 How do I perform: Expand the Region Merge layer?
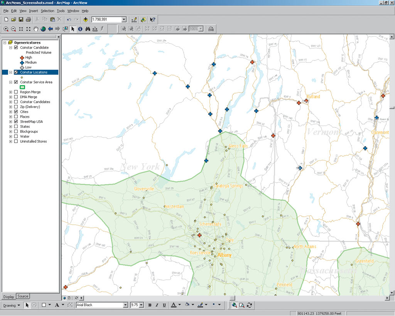pos(10,92)
